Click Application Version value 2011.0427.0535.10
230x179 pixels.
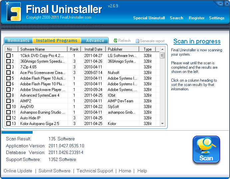pyautogui.click(x=66, y=146)
